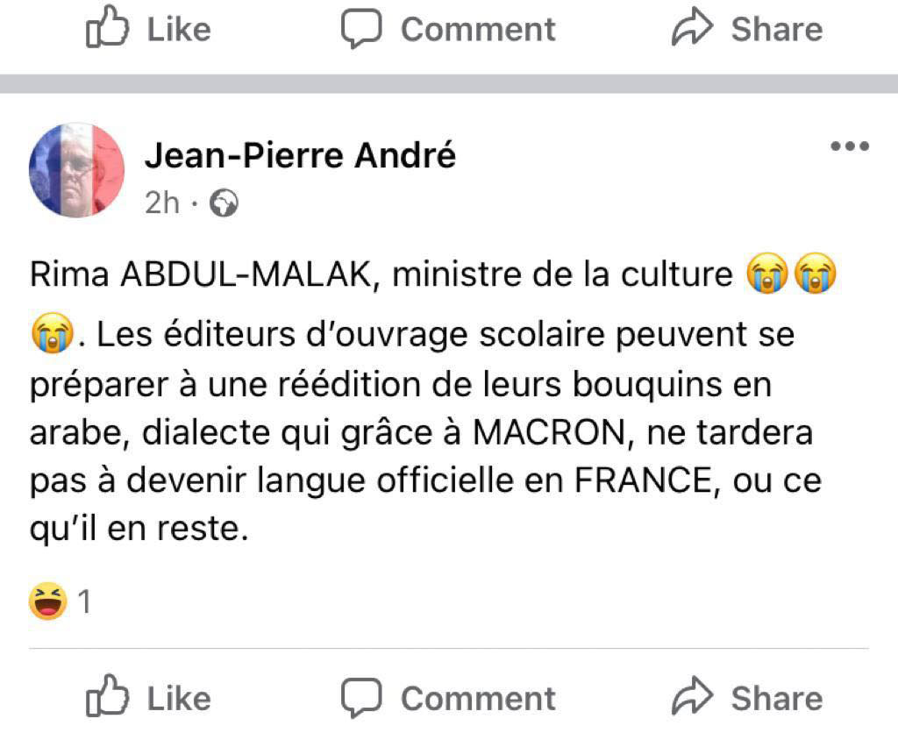The height and width of the screenshot is (740, 898).
Task: Click the share arrow icon in the topmost action bar
Action: coord(693,28)
